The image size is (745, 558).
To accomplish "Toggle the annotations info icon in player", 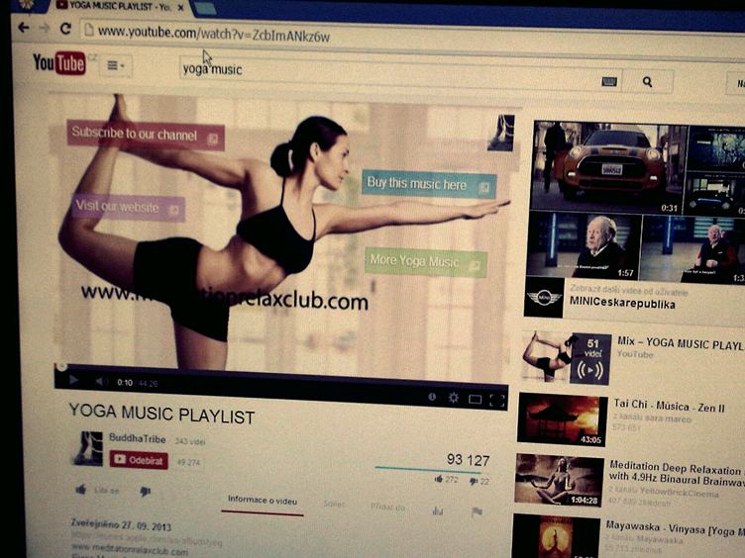I will [x=432, y=396].
